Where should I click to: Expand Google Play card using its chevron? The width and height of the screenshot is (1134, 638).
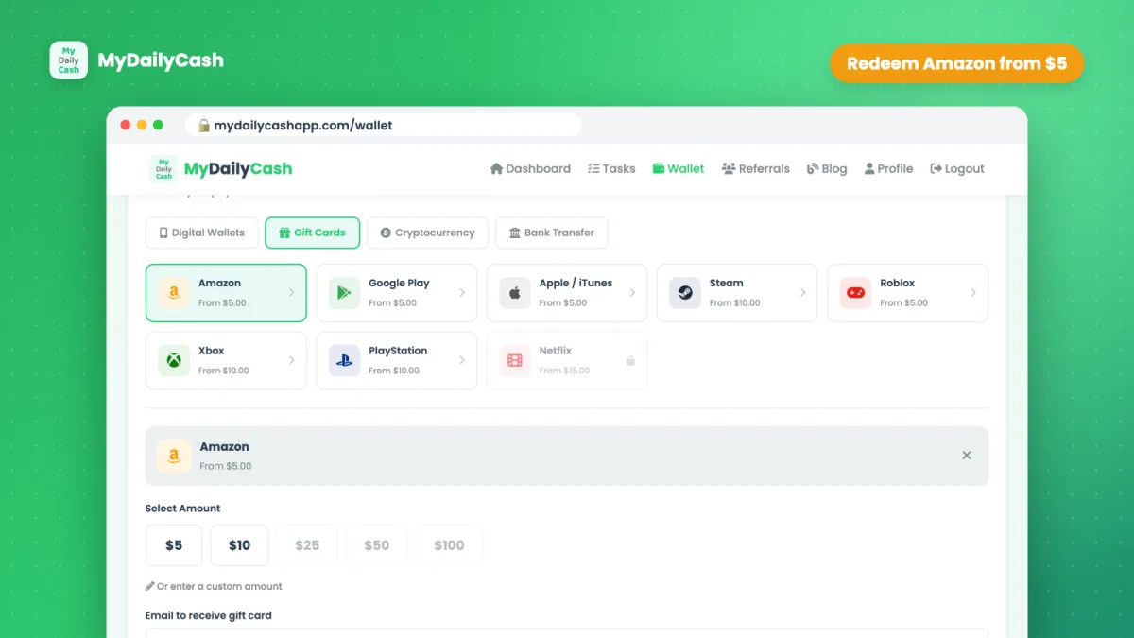pos(462,293)
